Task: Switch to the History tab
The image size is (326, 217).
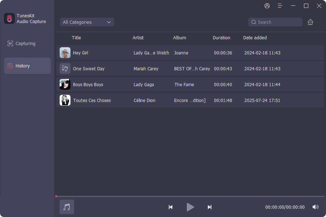Action: pyautogui.click(x=27, y=66)
